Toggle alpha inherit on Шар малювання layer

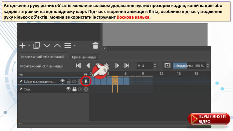tap(74, 81)
